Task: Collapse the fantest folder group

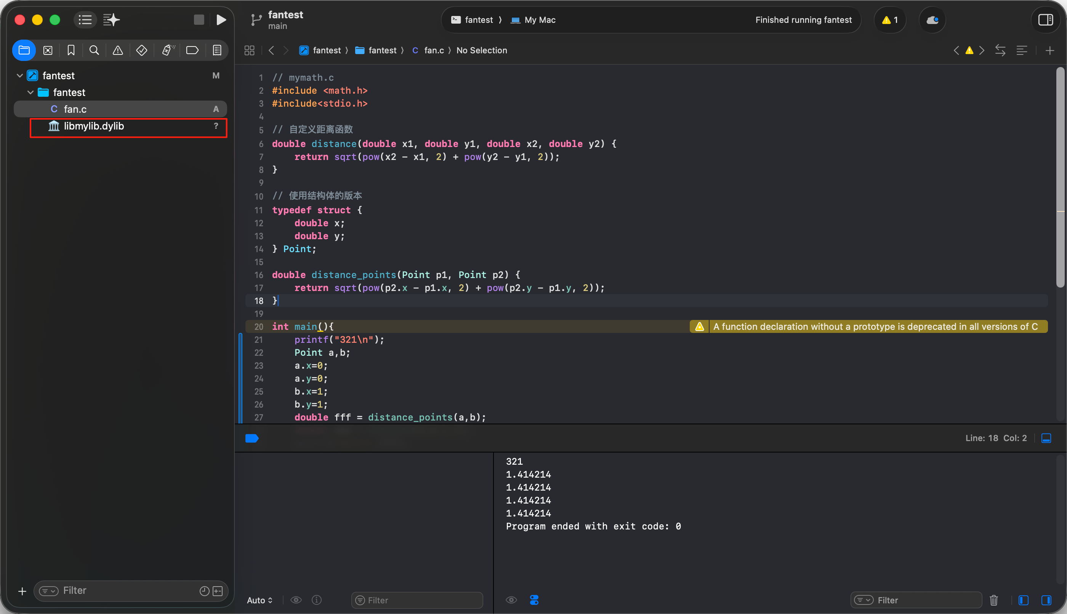Action: [x=30, y=92]
